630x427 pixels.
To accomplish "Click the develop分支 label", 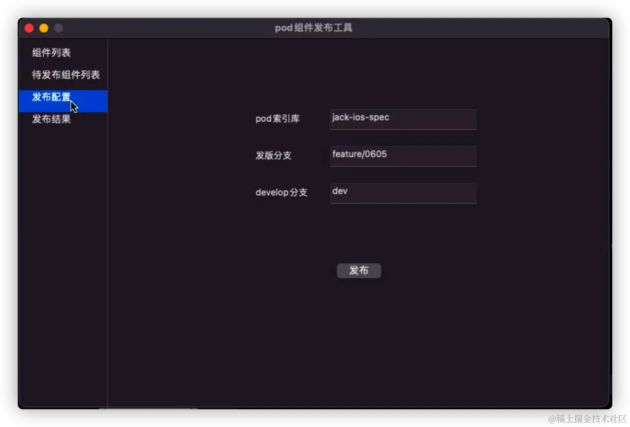I will coord(282,192).
